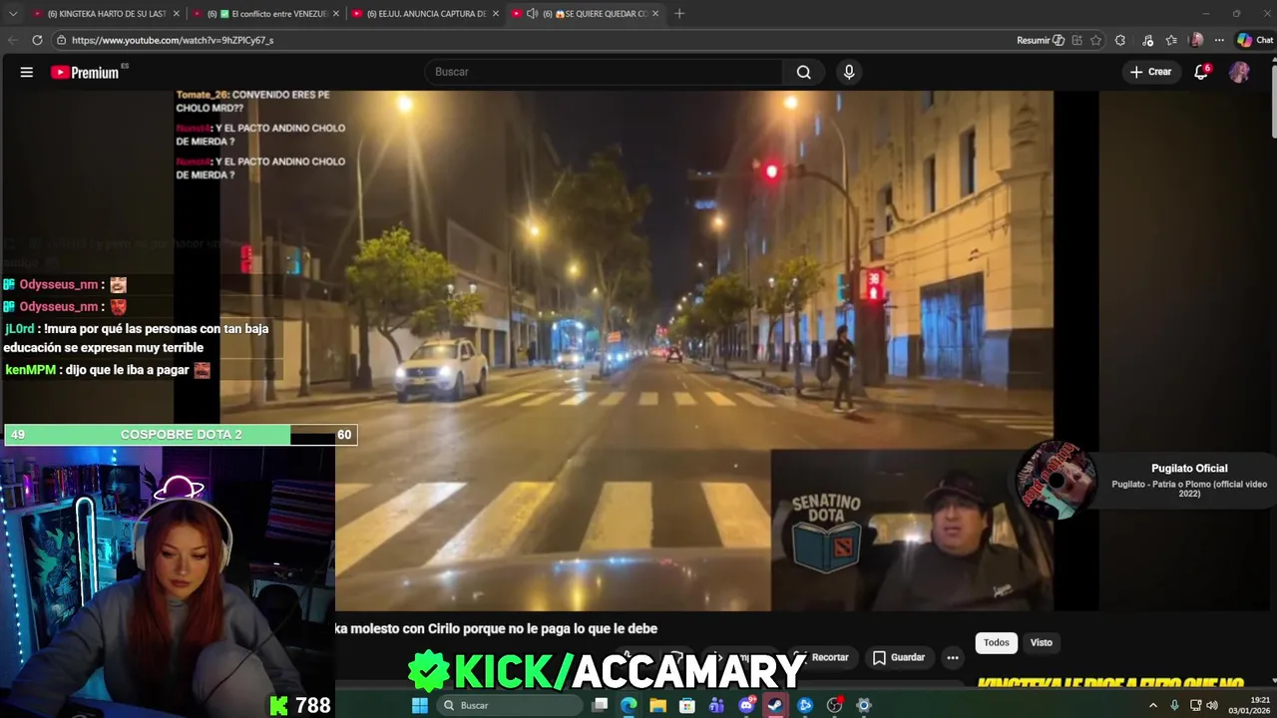The image size is (1277, 718).
Task: Open the browser extensions icon
Action: coord(1120,40)
